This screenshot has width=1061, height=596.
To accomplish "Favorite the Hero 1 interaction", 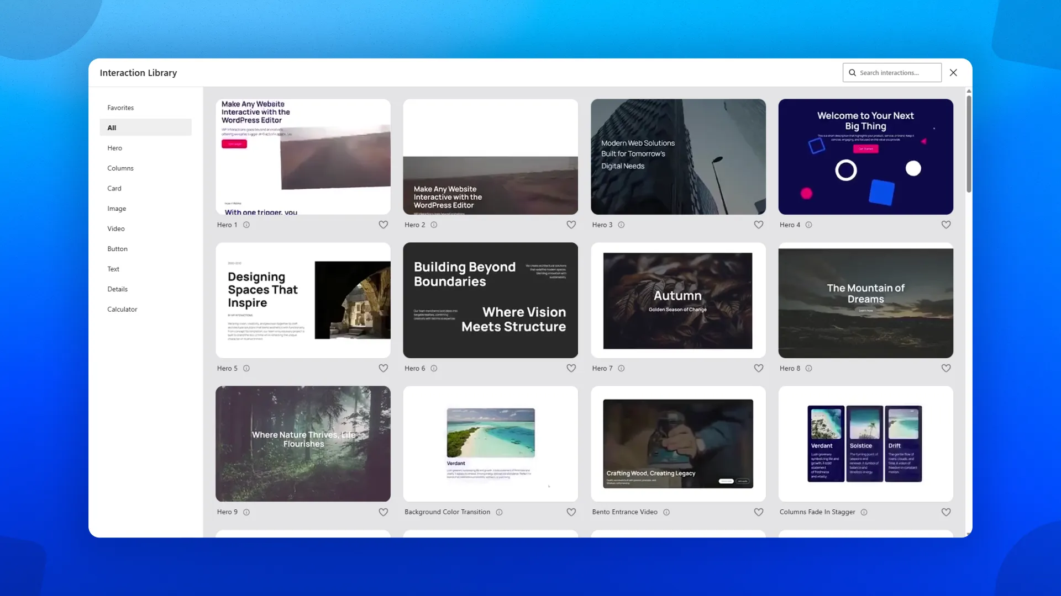I will tap(383, 225).
